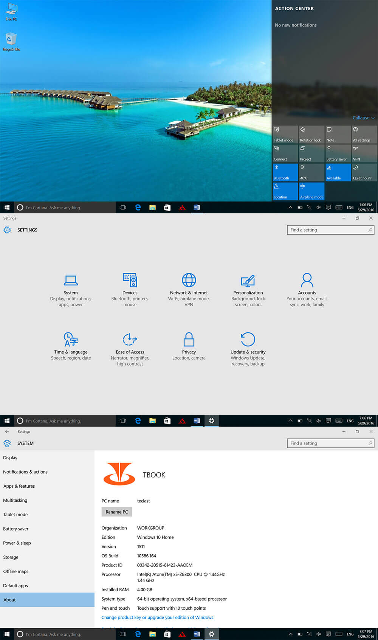Screen dimensions: 378x640
Task: Collapse the Action Center quick actions
Action: point(363,118)
